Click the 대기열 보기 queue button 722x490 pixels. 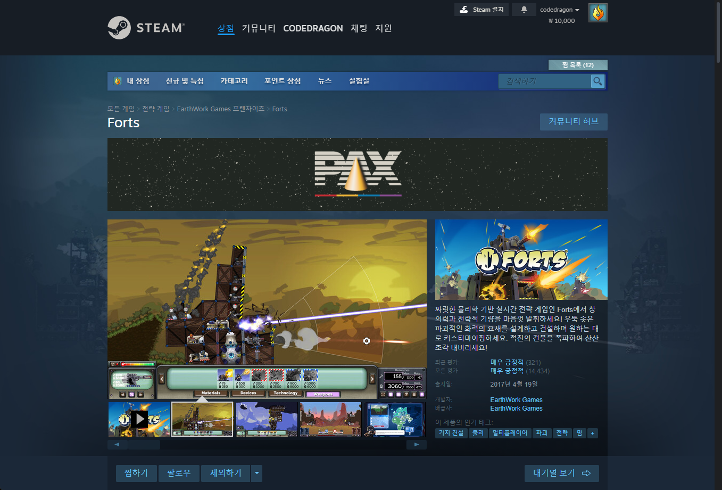tap(562, 473)
